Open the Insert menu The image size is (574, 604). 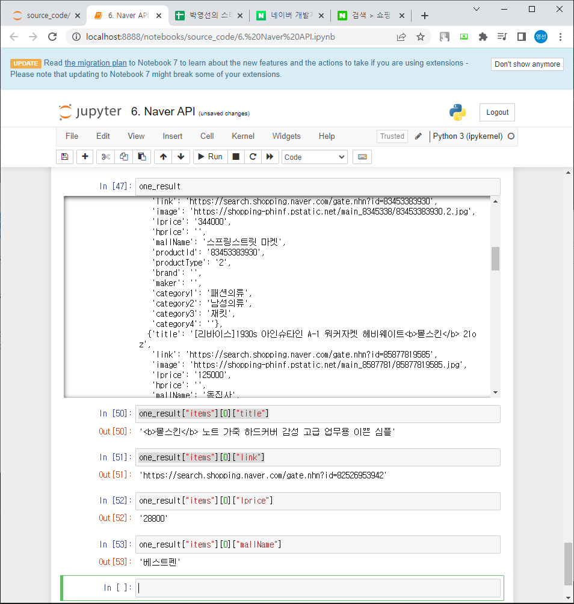[173, 136]
